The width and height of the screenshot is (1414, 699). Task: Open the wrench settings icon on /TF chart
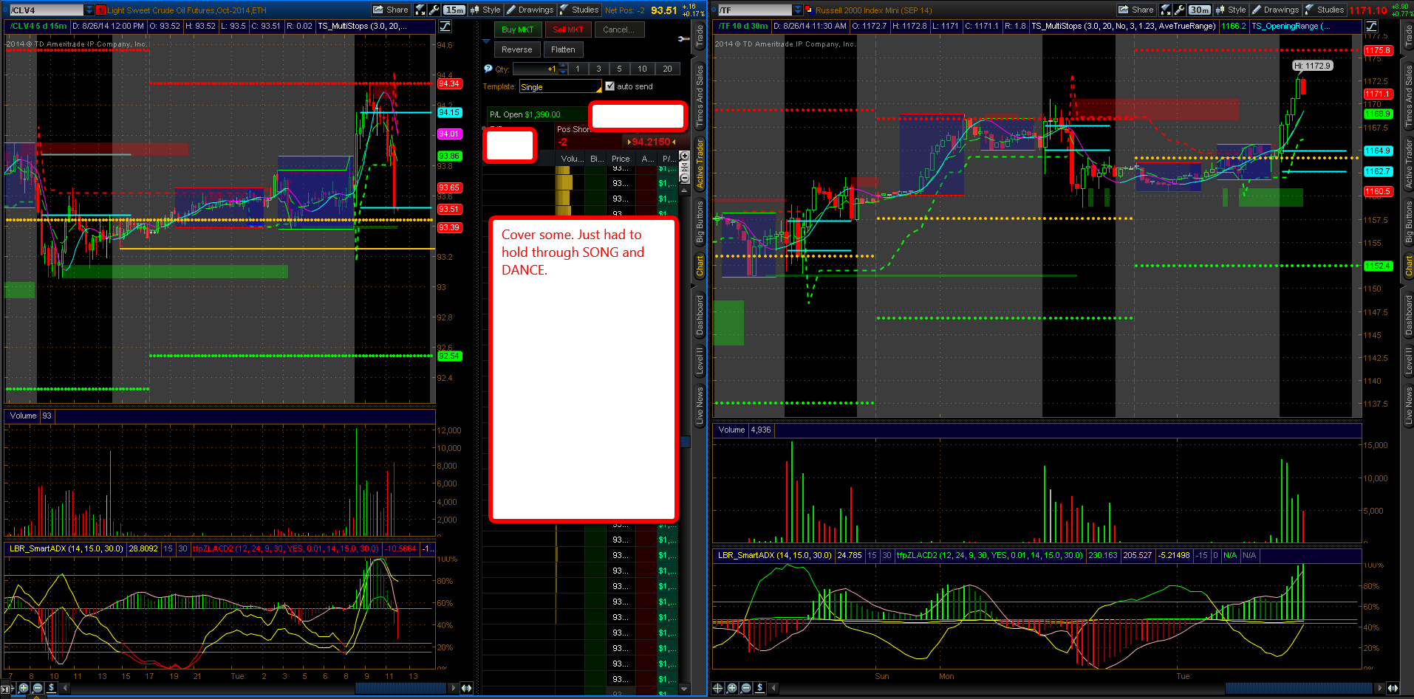[1179, 10]
